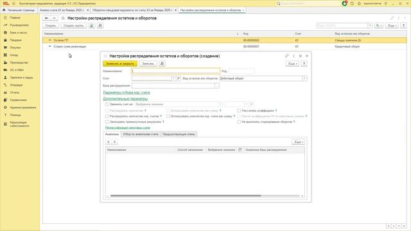Enable Не выполнять сторнирование оборотов checkbox
This screenshot has height=231, width=411.
click(x=239, y=122)
